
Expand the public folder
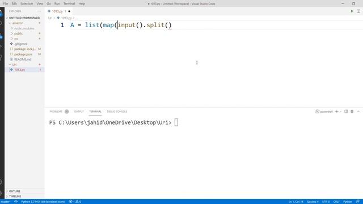[18, 33]
